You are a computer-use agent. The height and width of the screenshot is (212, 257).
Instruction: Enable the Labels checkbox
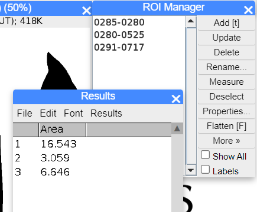[205, 170]
